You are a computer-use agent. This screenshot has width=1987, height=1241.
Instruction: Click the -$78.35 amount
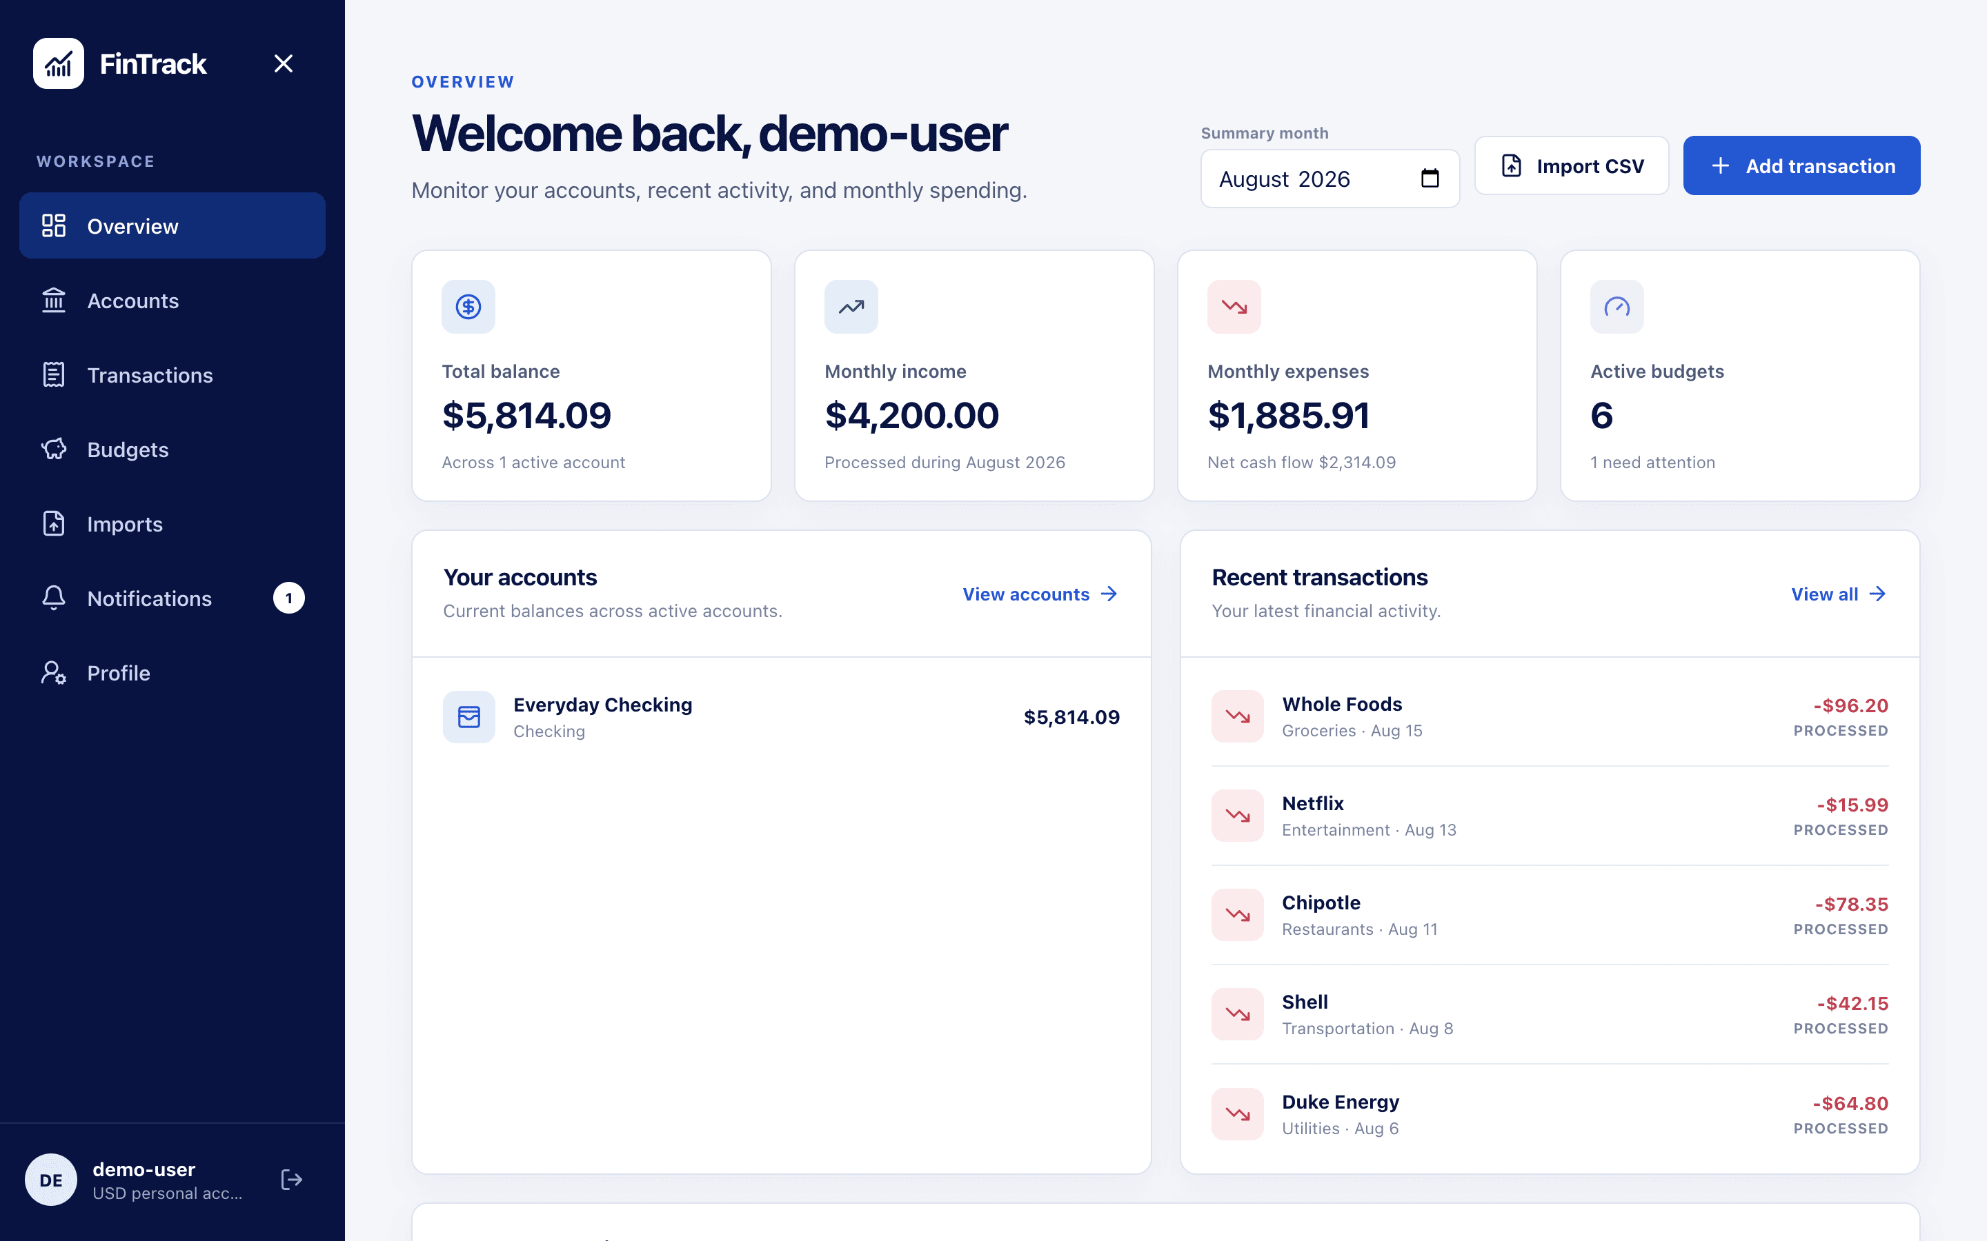(x=1852, y=904)
